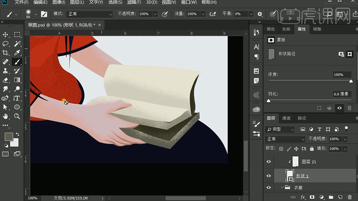Select the Ellipse shape tool

pyautogui.click(x=17, y=107)
